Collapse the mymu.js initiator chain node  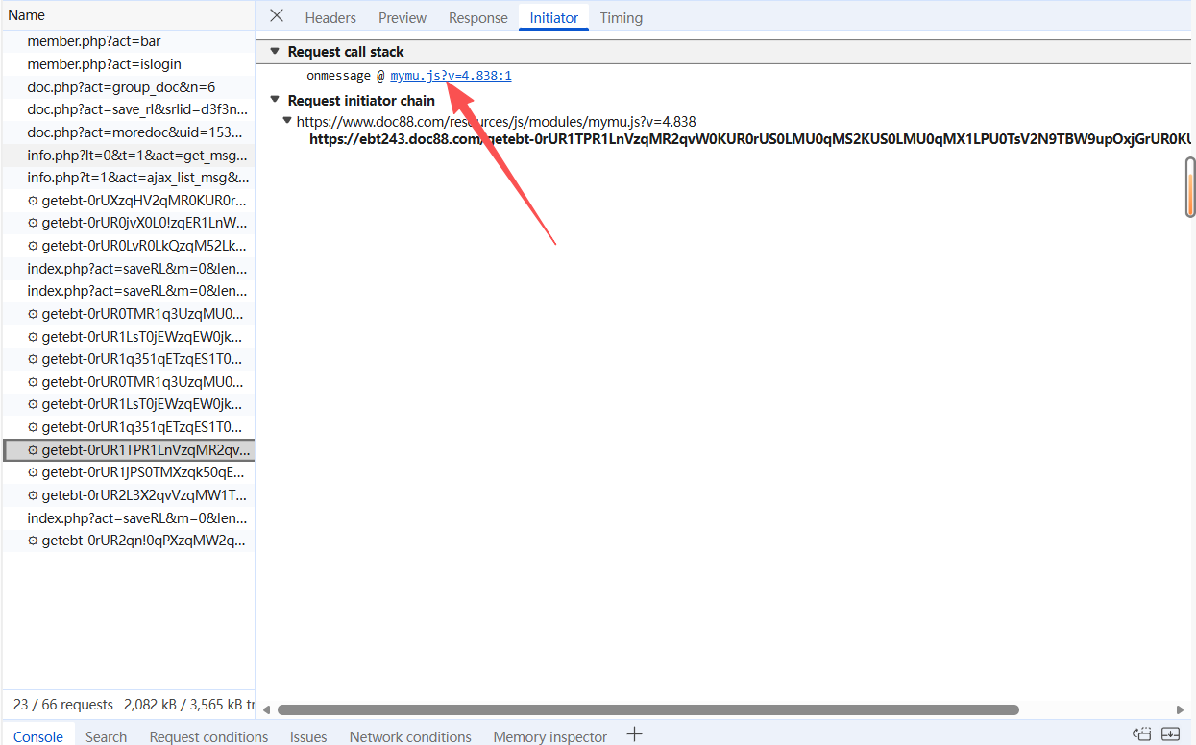[287, 121]
